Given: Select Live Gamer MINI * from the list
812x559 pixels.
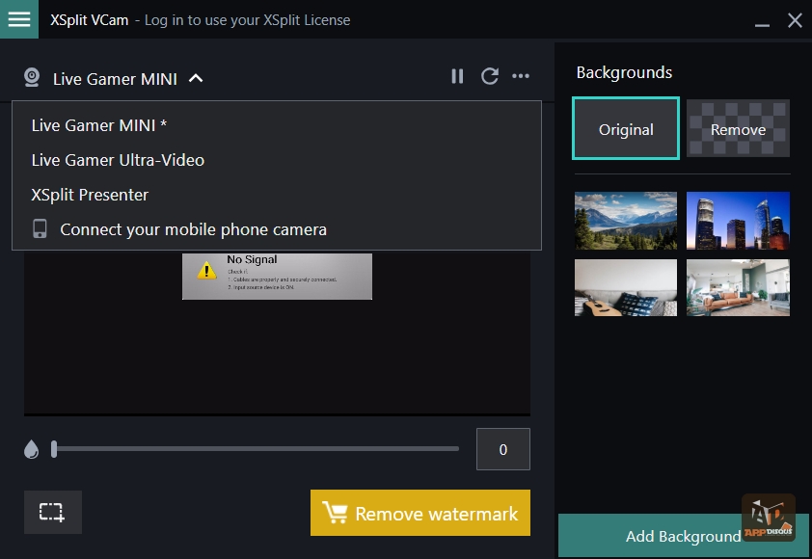Looking at the screenshot, I should (x=99, y=125).
